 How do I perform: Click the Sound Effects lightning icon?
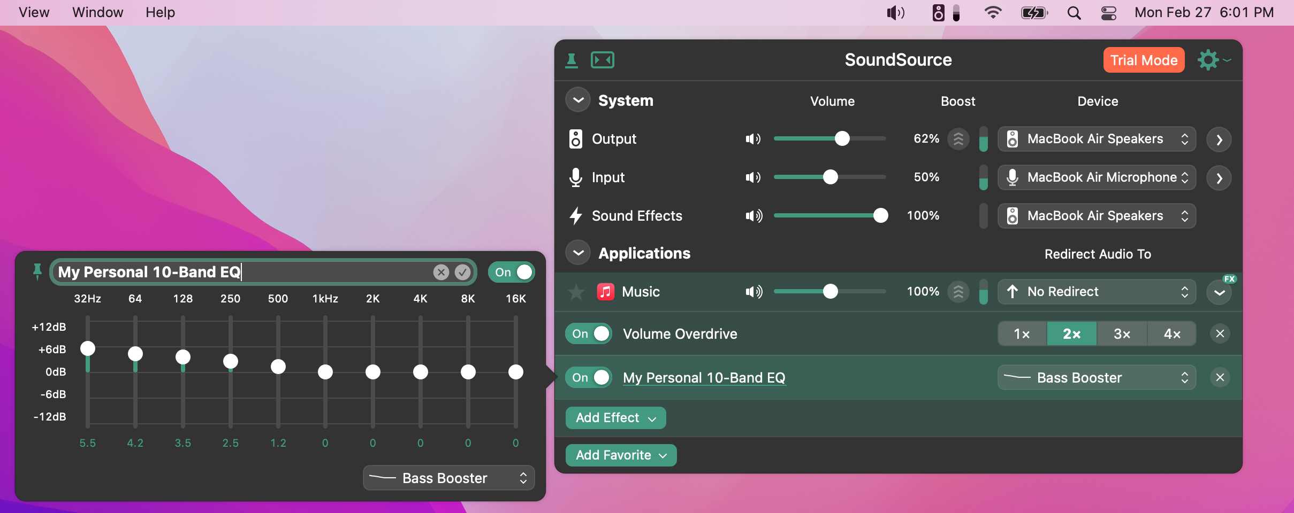point(575,216)
